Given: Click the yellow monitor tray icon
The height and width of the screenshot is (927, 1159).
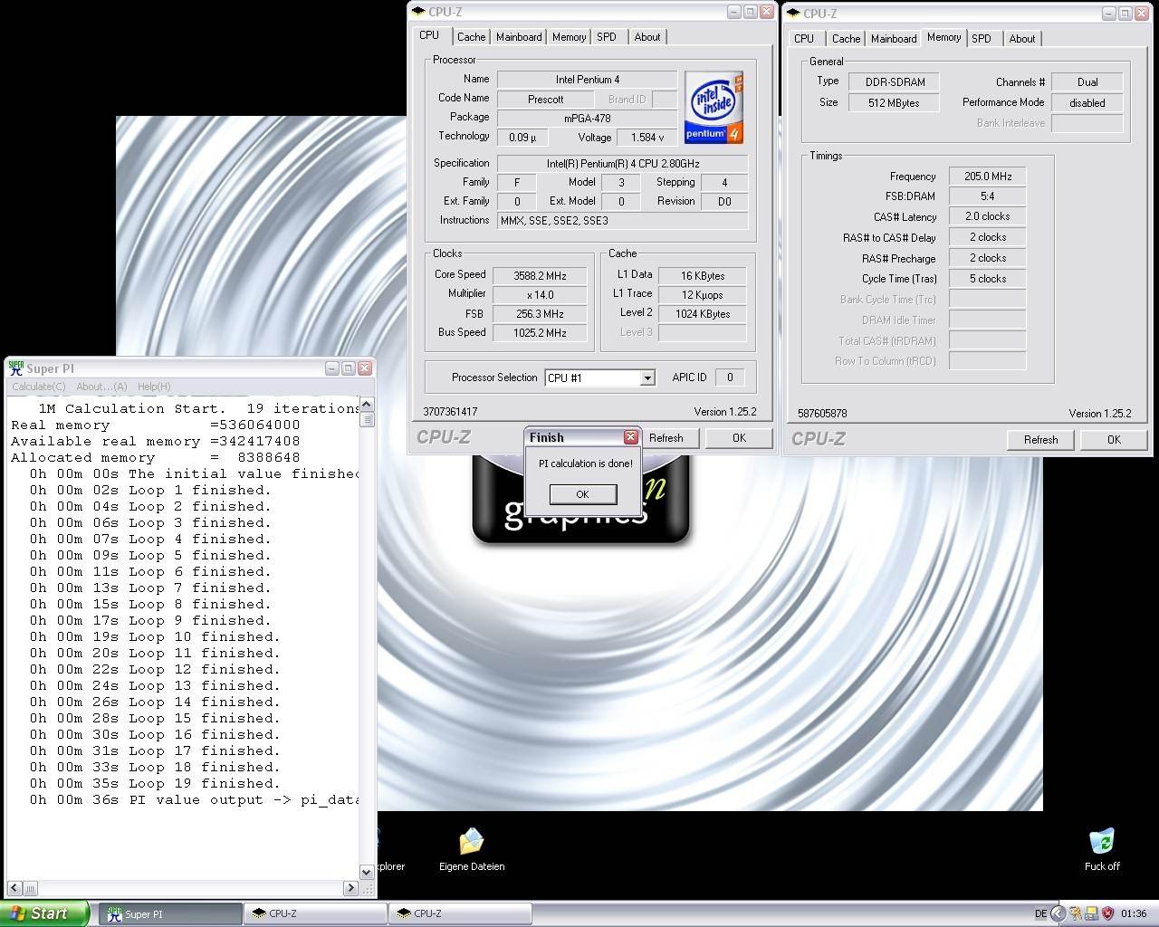Looking at the screenshot, I should [x=1092, y=913].
